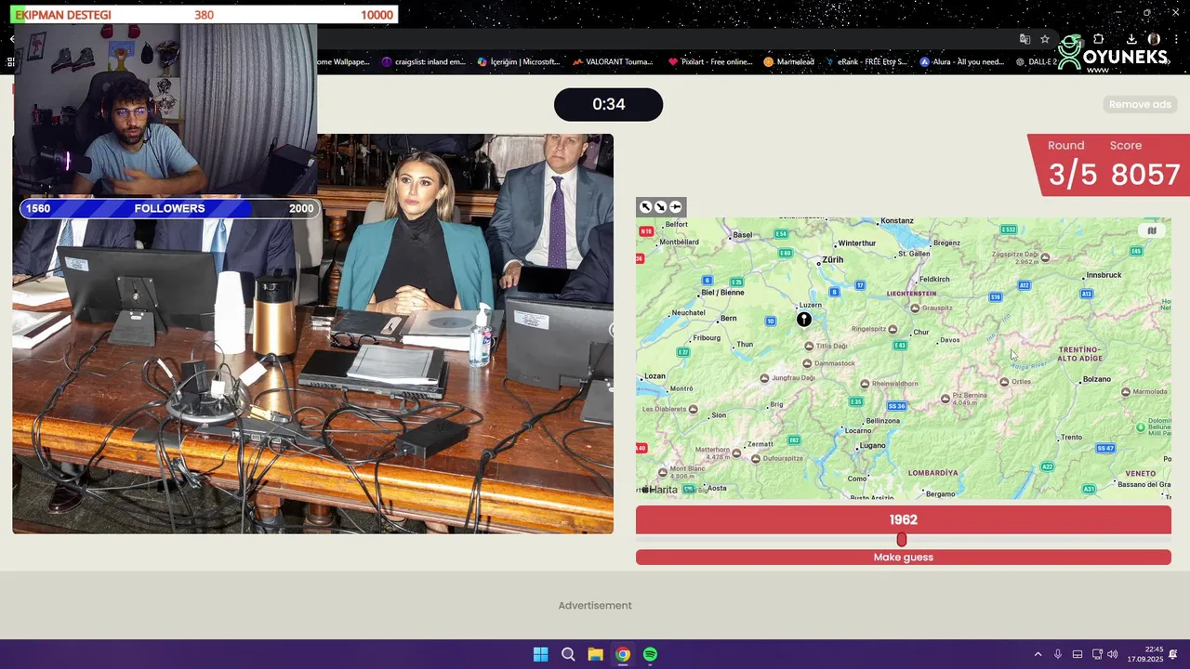Click the Chur label on the map

921,332
